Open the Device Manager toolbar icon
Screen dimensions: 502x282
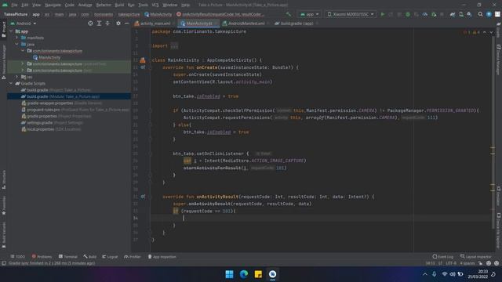pos(461,14)
